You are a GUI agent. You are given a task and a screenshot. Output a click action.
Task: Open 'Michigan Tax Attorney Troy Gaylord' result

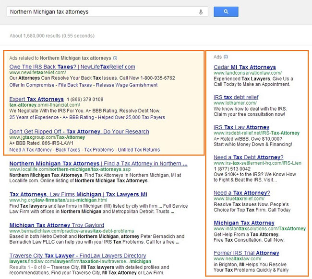[x=56, y=225]
